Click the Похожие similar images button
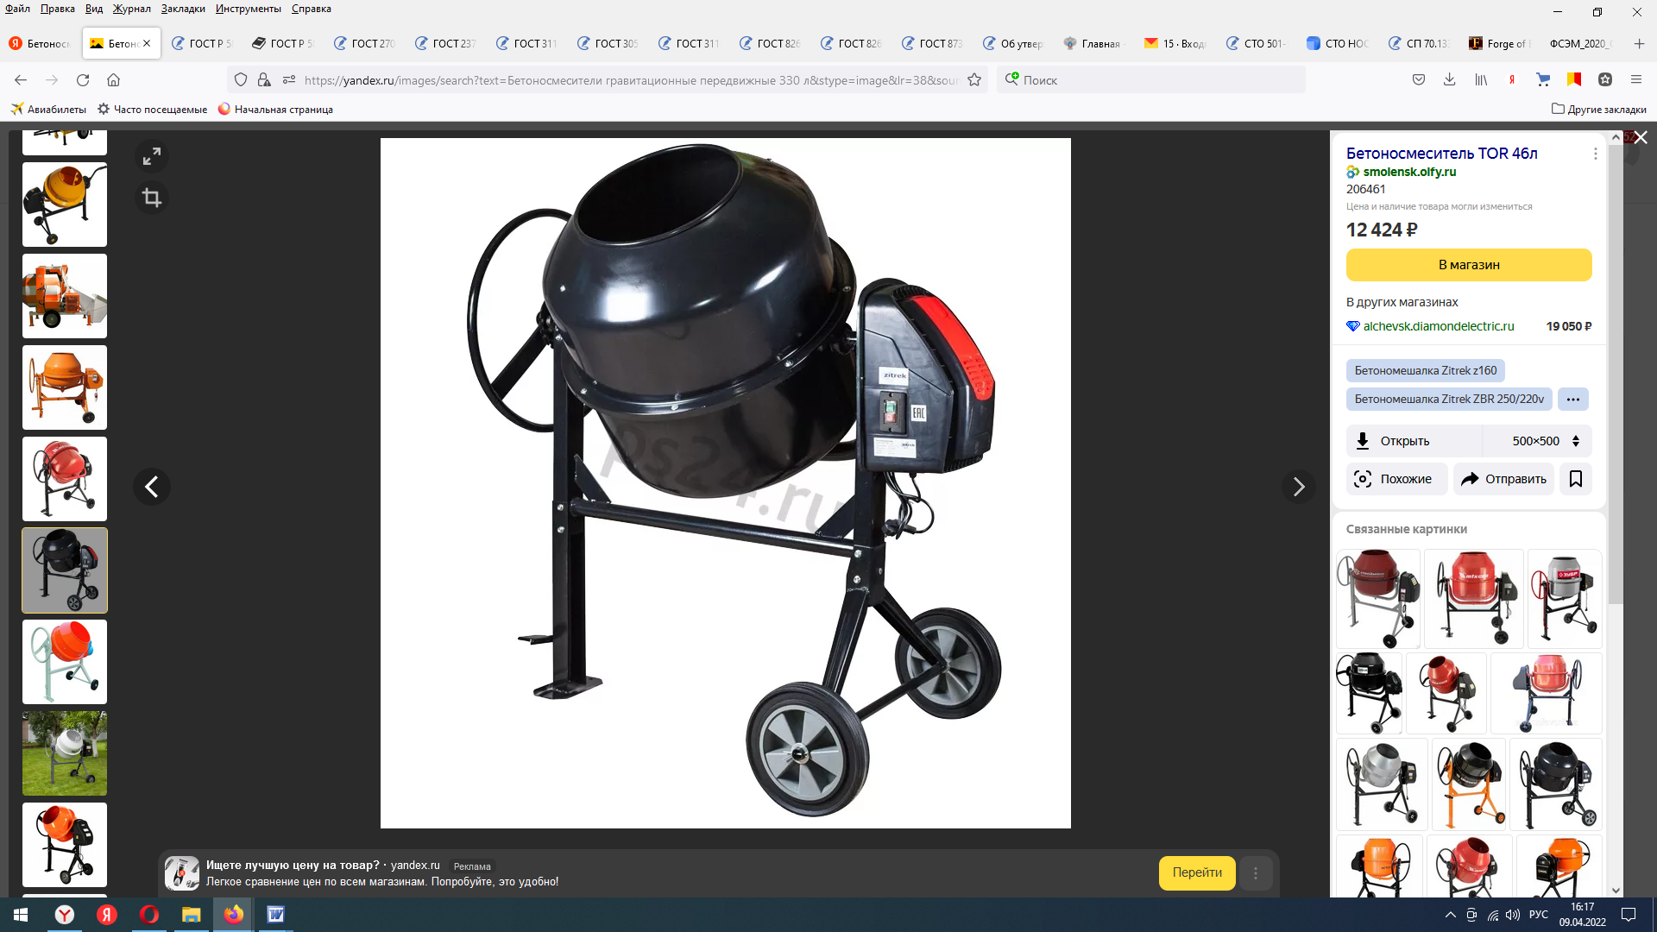The width and height of the screenshot is (1657, 932). point(1396,479)
